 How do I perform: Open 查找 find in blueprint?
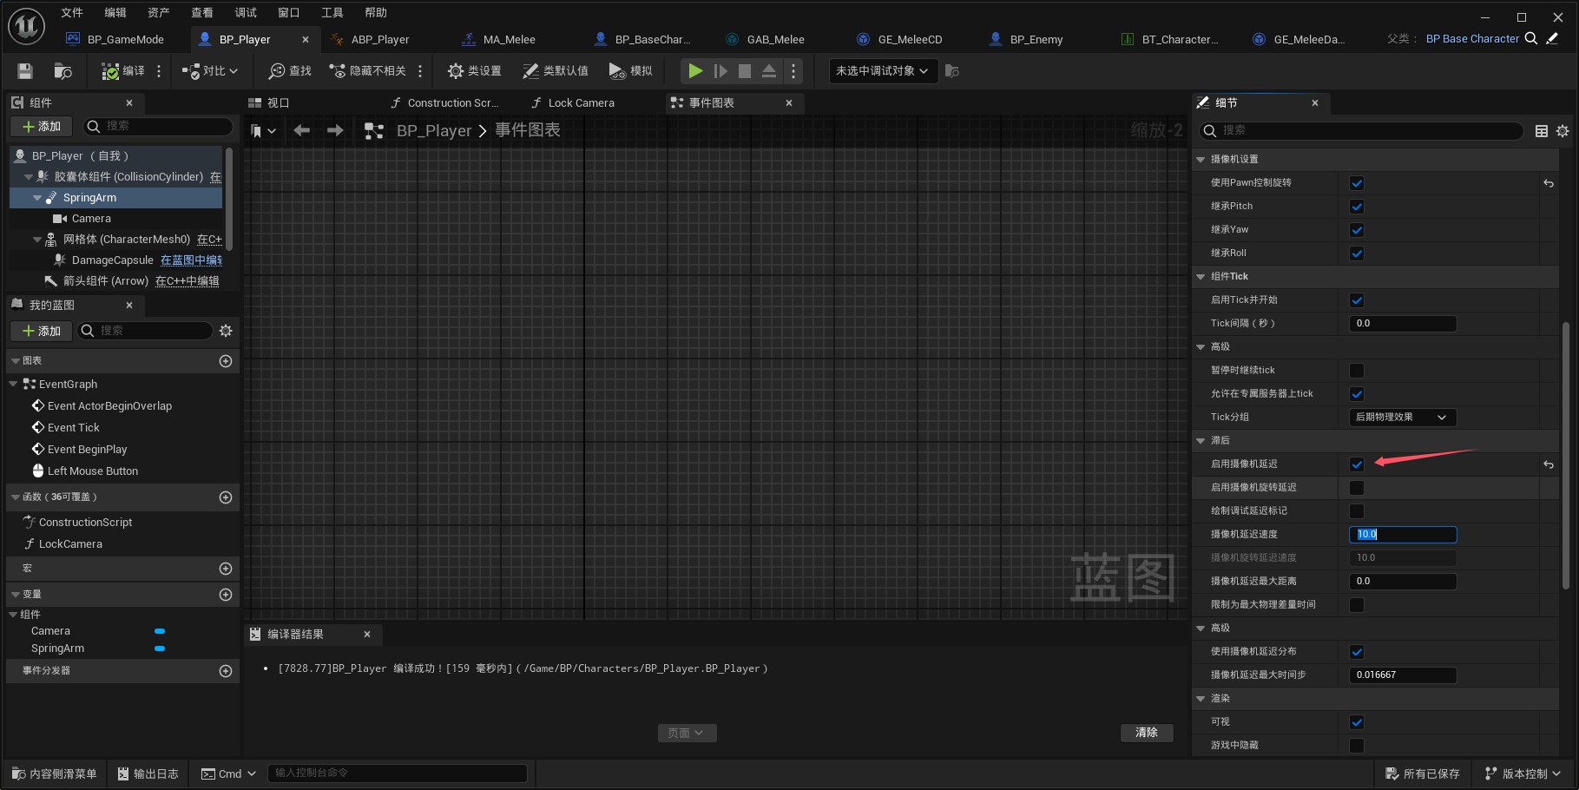point(290,71)
